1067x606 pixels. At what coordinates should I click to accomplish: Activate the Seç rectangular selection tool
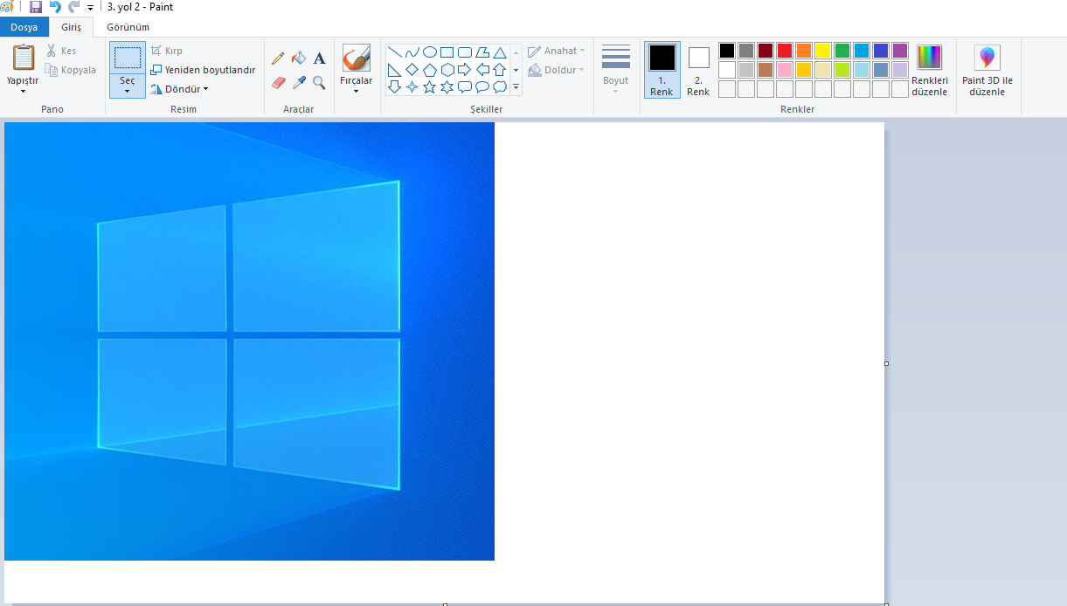click(128, 58)
